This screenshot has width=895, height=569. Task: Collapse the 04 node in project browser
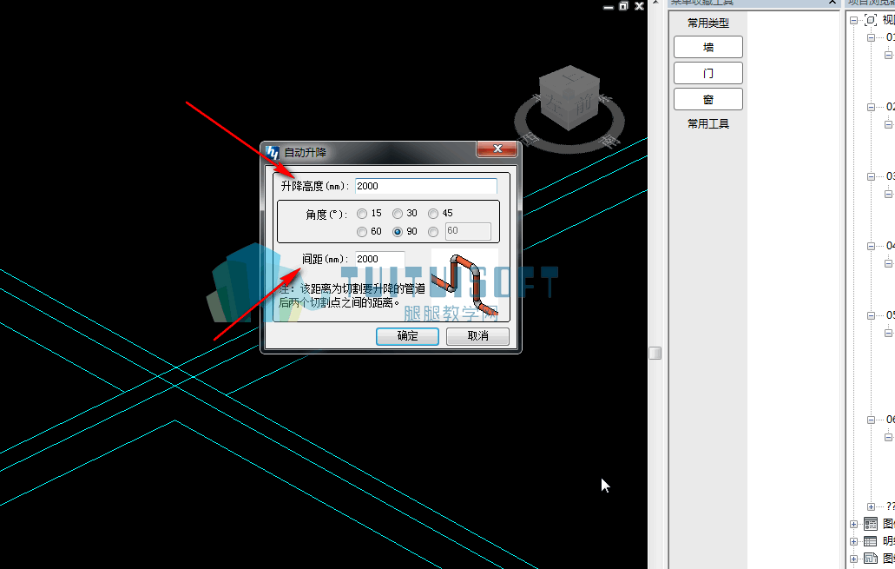point(871,246)
